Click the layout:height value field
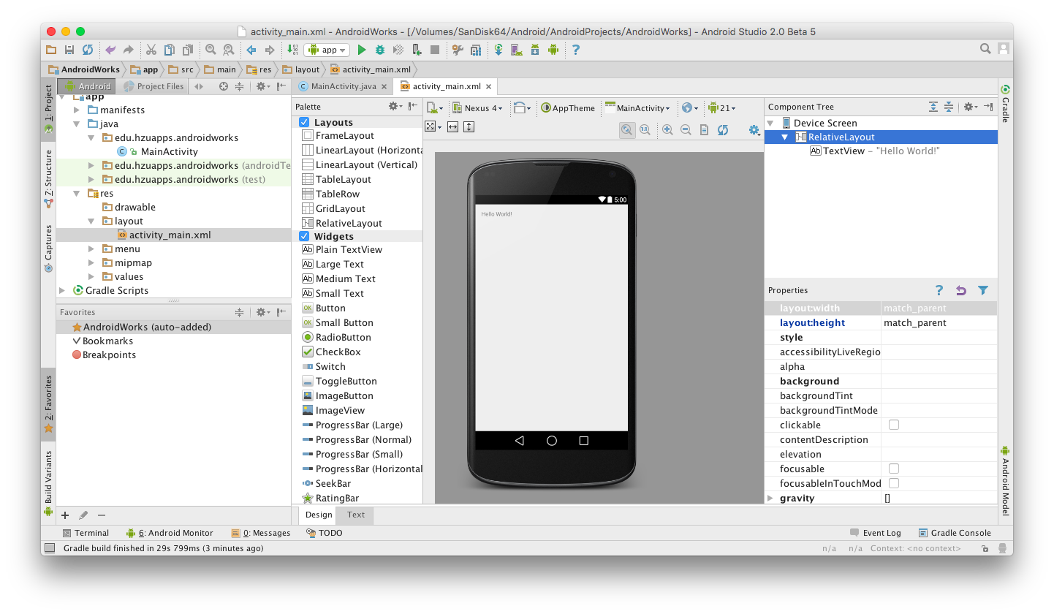Viewport: 1054px width, 614px height. point(939,322)
